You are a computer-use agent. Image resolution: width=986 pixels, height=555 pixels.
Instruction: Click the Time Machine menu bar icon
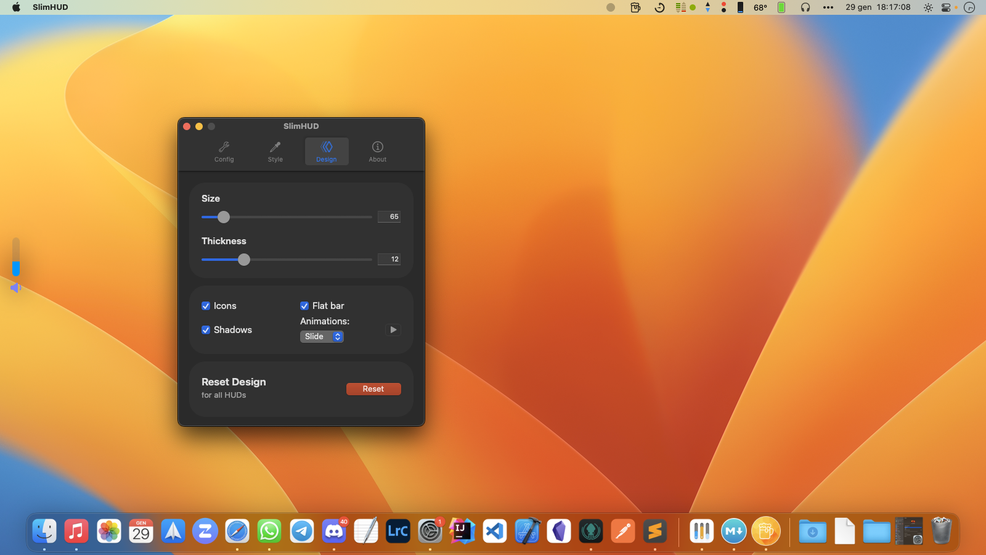(x=659, y=7)
